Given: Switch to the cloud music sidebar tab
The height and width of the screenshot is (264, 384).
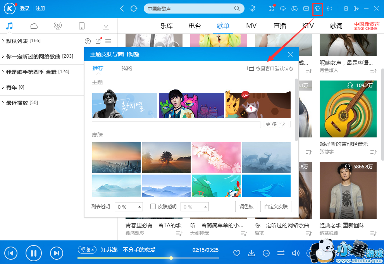Looking at the screenshot, I should point(34,26).
